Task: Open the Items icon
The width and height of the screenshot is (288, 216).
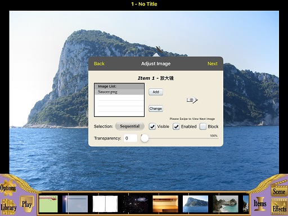Action: point(260,204)
